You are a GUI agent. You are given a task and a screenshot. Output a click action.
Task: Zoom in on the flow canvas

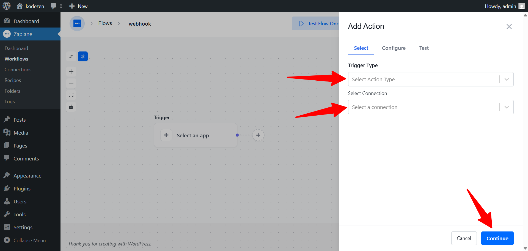71,72
